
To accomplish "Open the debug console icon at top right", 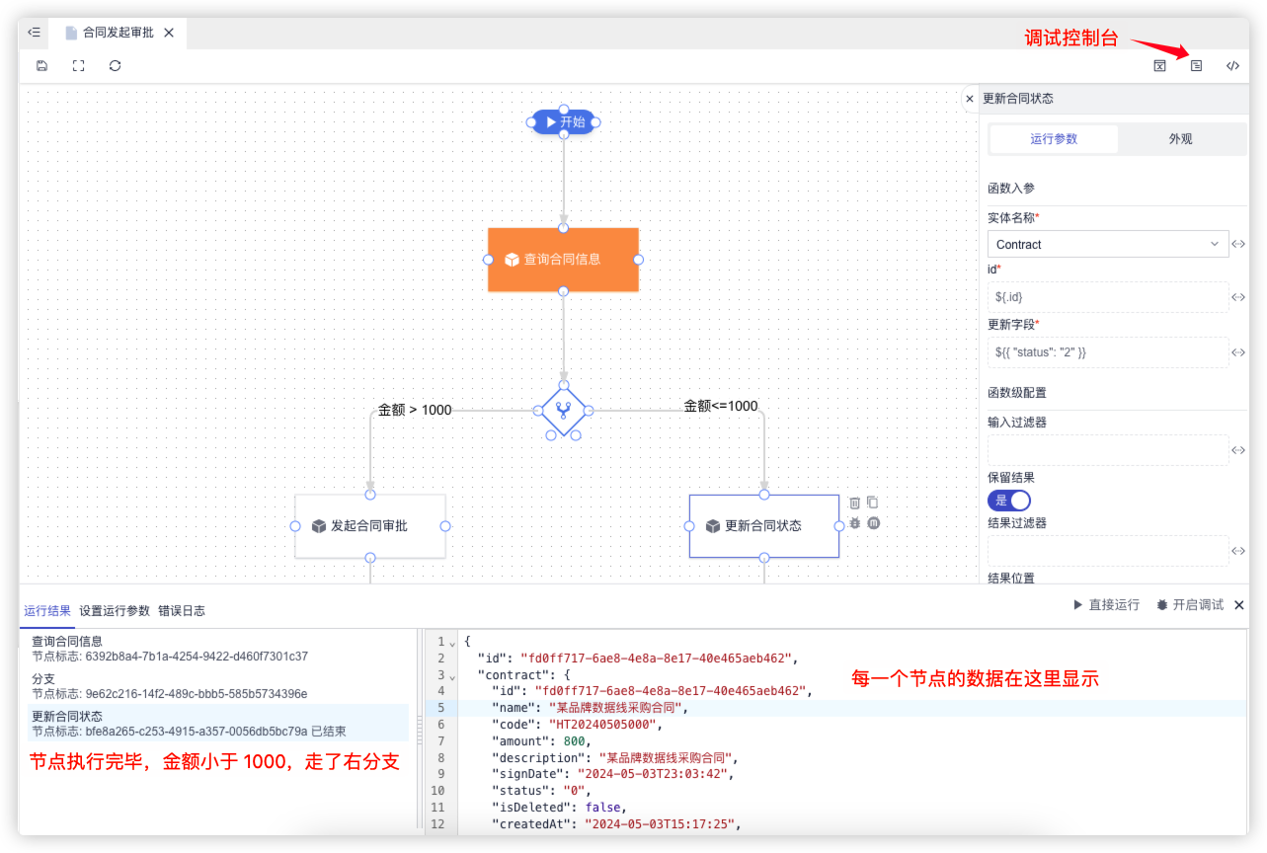I will [x=1196, y=66].
